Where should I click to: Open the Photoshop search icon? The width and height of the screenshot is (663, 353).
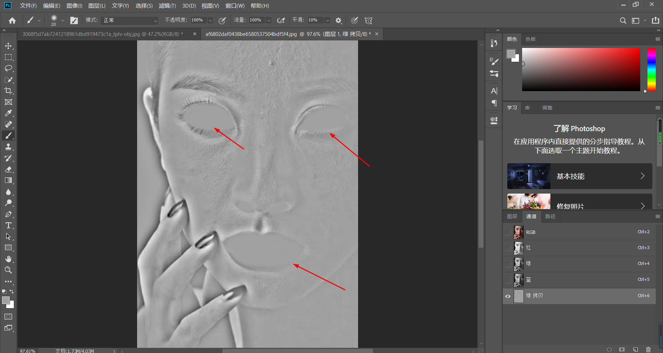[623, 21]
